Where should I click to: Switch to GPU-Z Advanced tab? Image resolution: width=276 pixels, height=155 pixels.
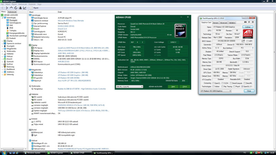tap(223, 23)
